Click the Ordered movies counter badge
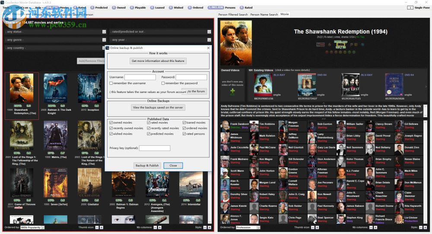The height and width of the screenshot is (234, 432). tap(190, 8)
